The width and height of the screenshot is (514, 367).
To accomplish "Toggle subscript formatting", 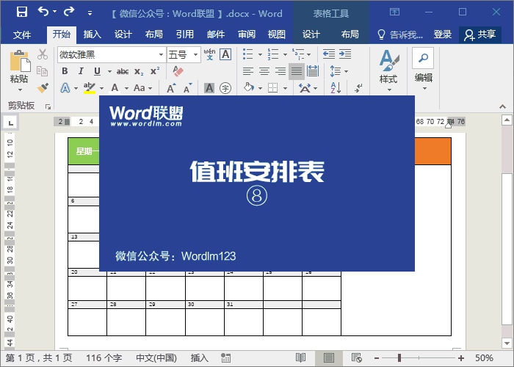I will tap(139, 71).
